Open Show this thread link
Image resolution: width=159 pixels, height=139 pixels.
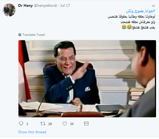[32, 132]
